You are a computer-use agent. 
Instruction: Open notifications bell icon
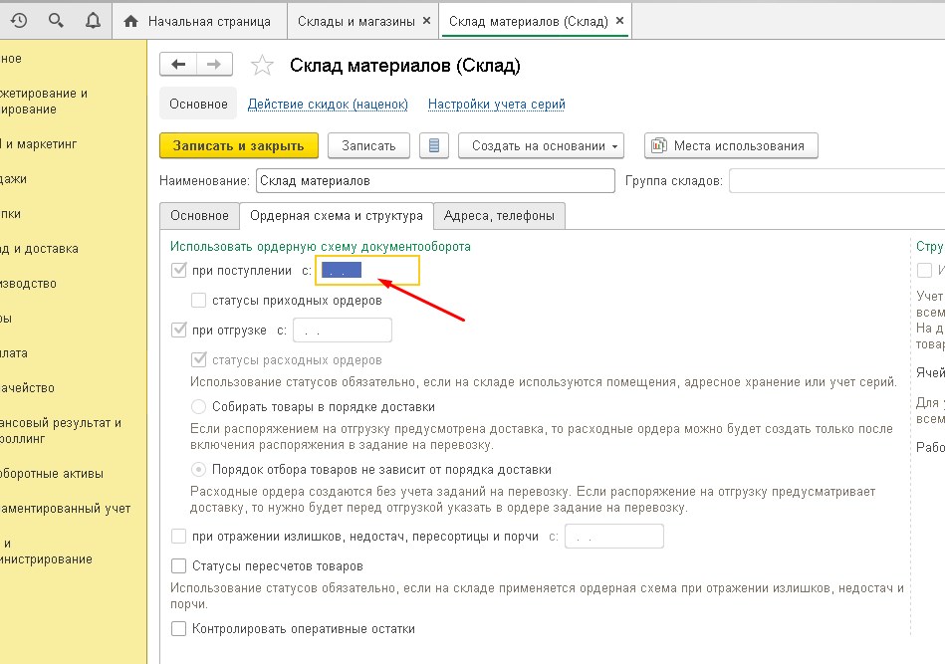[x=93, y=21]
